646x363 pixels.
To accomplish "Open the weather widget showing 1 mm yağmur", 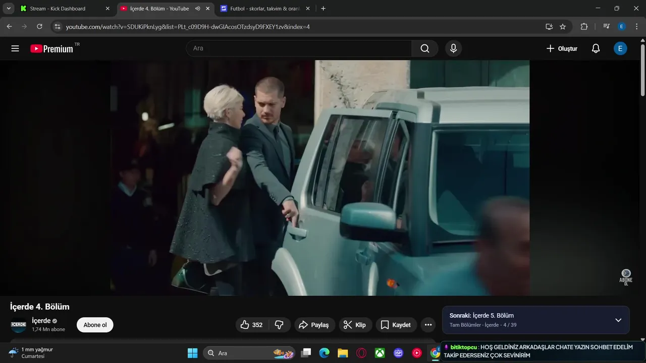I will [x=31, y=352].
